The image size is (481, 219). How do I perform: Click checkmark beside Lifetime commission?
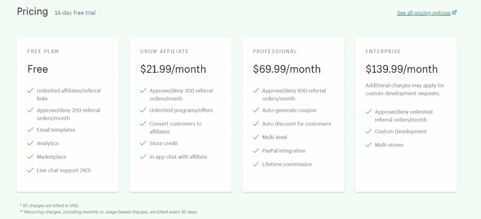[x=256, y=164]
